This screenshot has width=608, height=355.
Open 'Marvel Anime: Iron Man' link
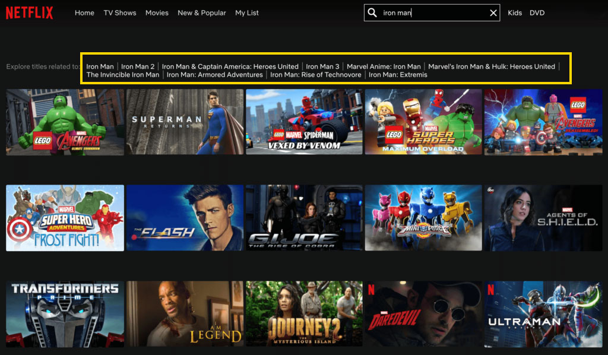click(384, 66)
